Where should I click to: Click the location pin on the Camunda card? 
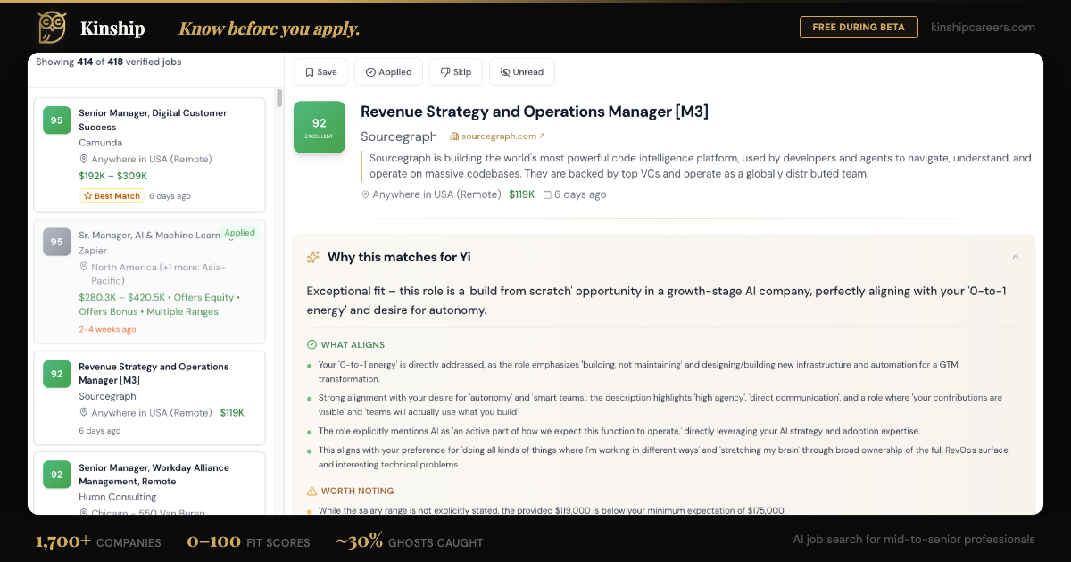click(x=83, y=160)
